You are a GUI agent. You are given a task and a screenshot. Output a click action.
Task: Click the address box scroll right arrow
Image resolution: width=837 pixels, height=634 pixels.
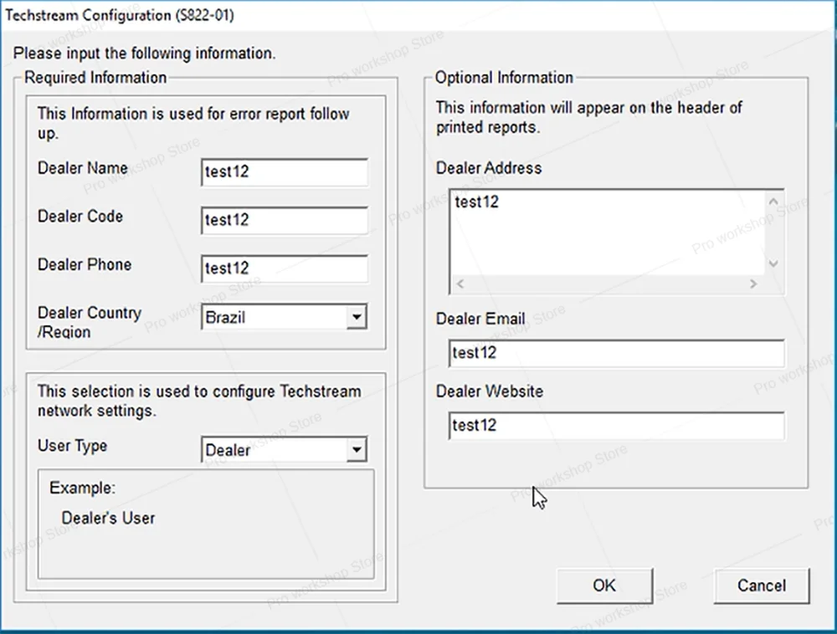click(x=753, y=284)
